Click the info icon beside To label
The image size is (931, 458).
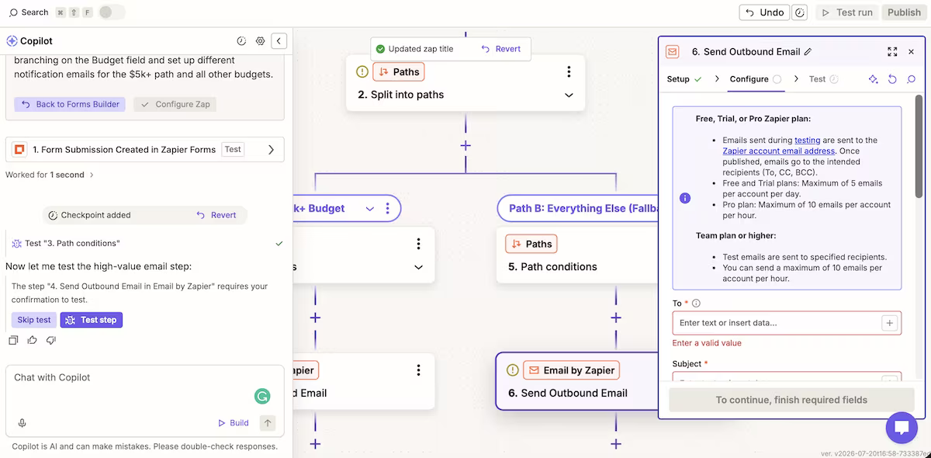[696, 304]
